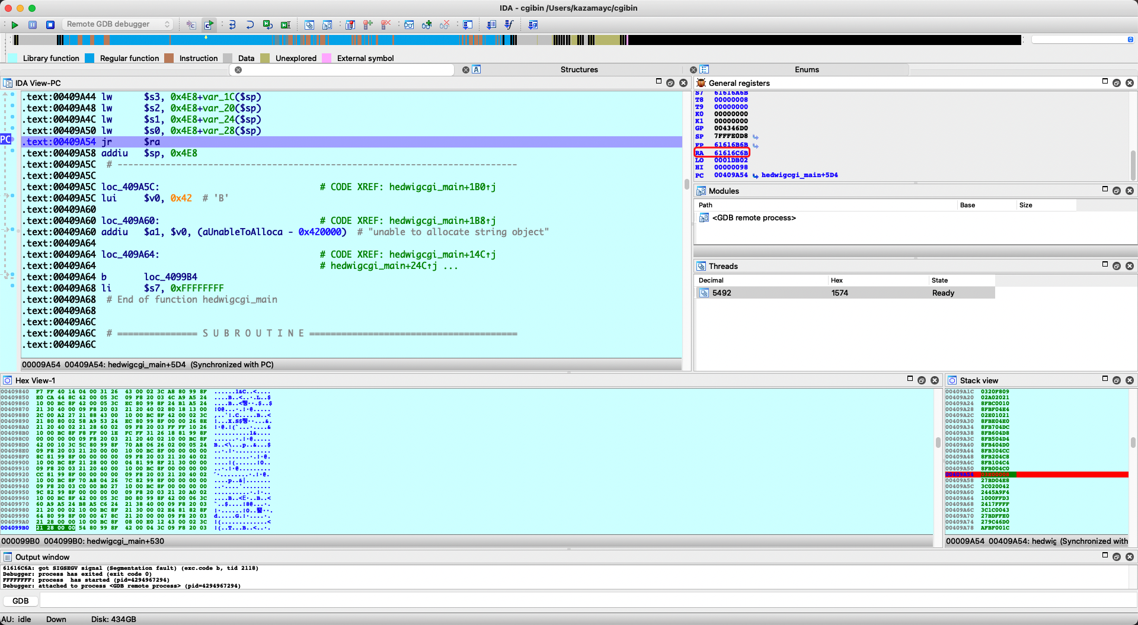Sort threads by Decimal column

(760, 280)
